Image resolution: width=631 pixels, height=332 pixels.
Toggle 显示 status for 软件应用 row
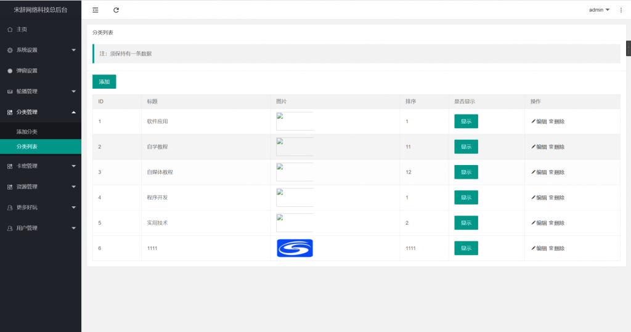click(x=466, y=121)
